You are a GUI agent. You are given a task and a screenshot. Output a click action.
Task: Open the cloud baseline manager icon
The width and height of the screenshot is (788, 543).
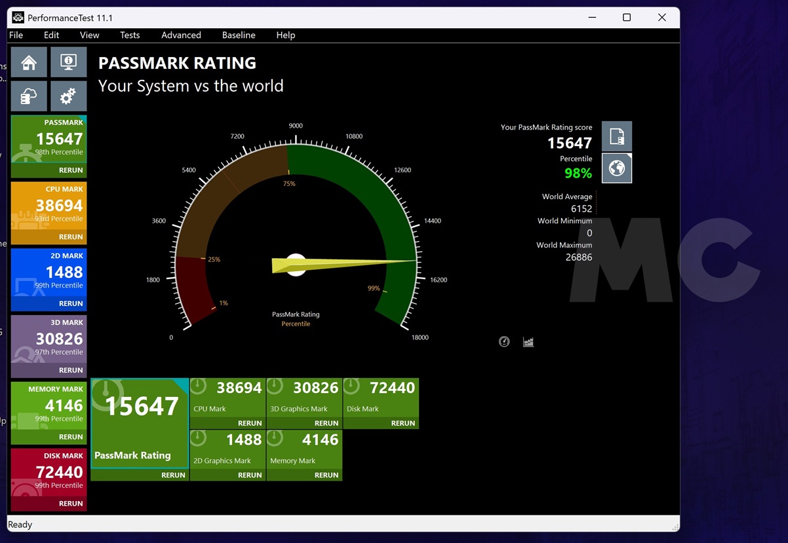(x=29, y=96)
